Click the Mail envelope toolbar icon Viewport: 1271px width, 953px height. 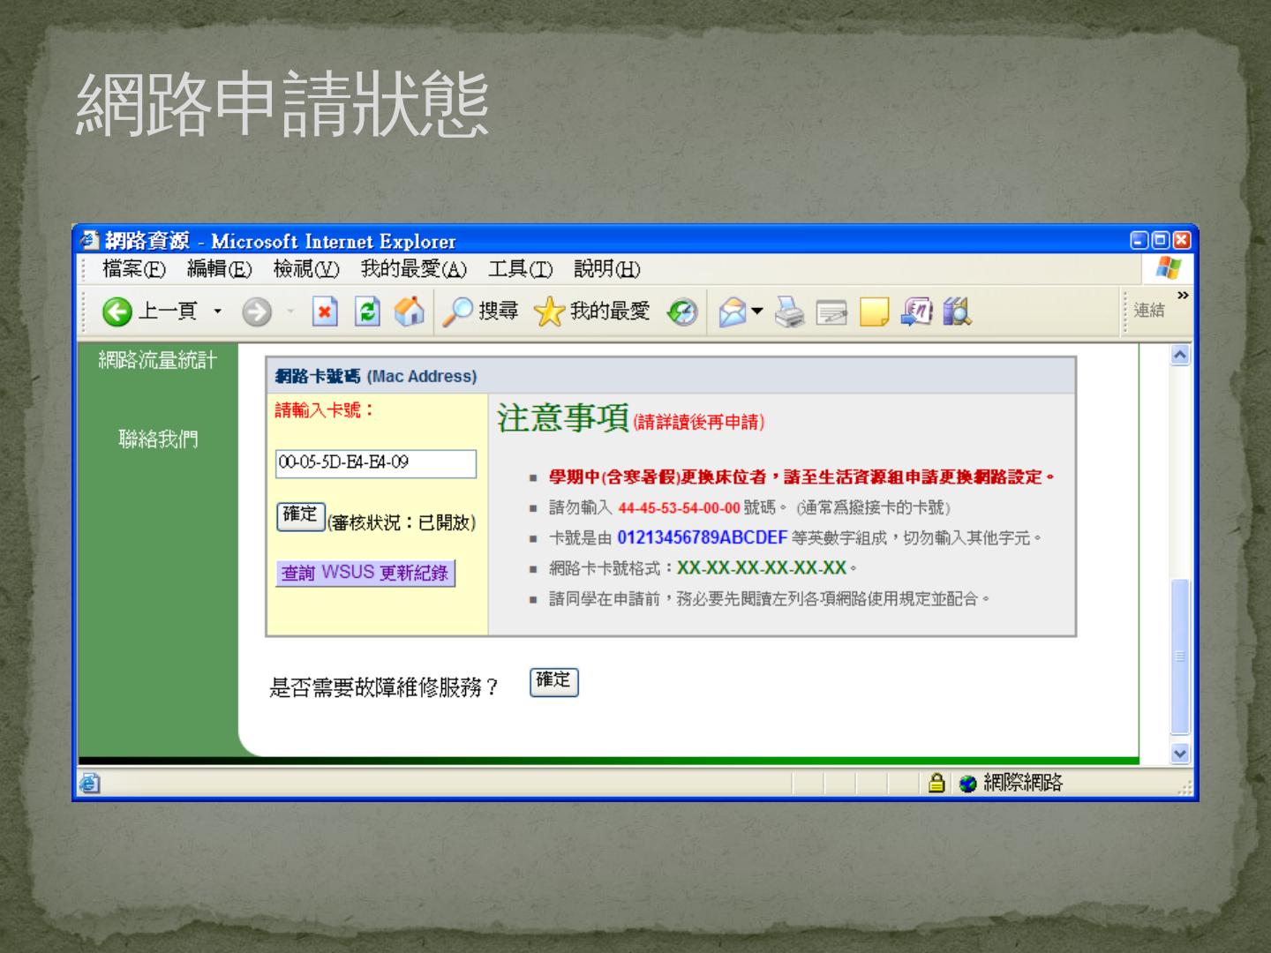[733, 311]
